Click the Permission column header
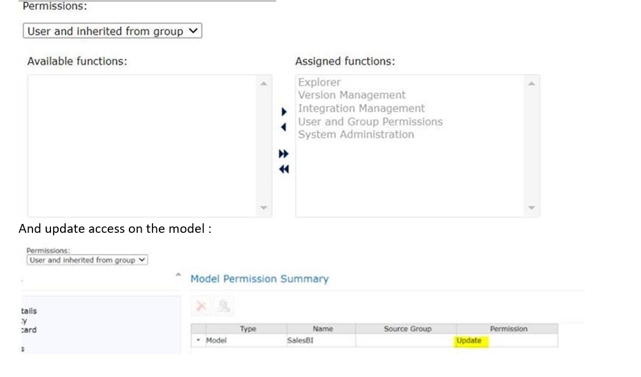This screenshot has width=641, height=377. pos(508,329)
